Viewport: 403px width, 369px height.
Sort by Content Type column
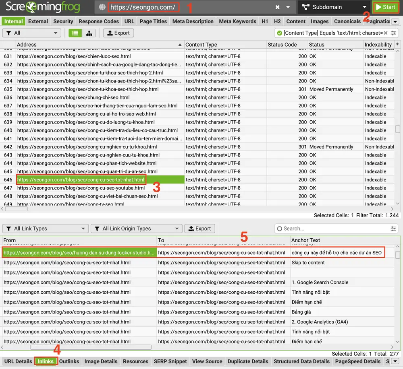point(225,44)
